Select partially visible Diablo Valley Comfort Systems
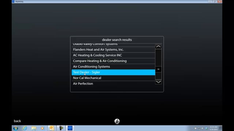The width and height of the screenshot is (234, 131). [113, 45]
